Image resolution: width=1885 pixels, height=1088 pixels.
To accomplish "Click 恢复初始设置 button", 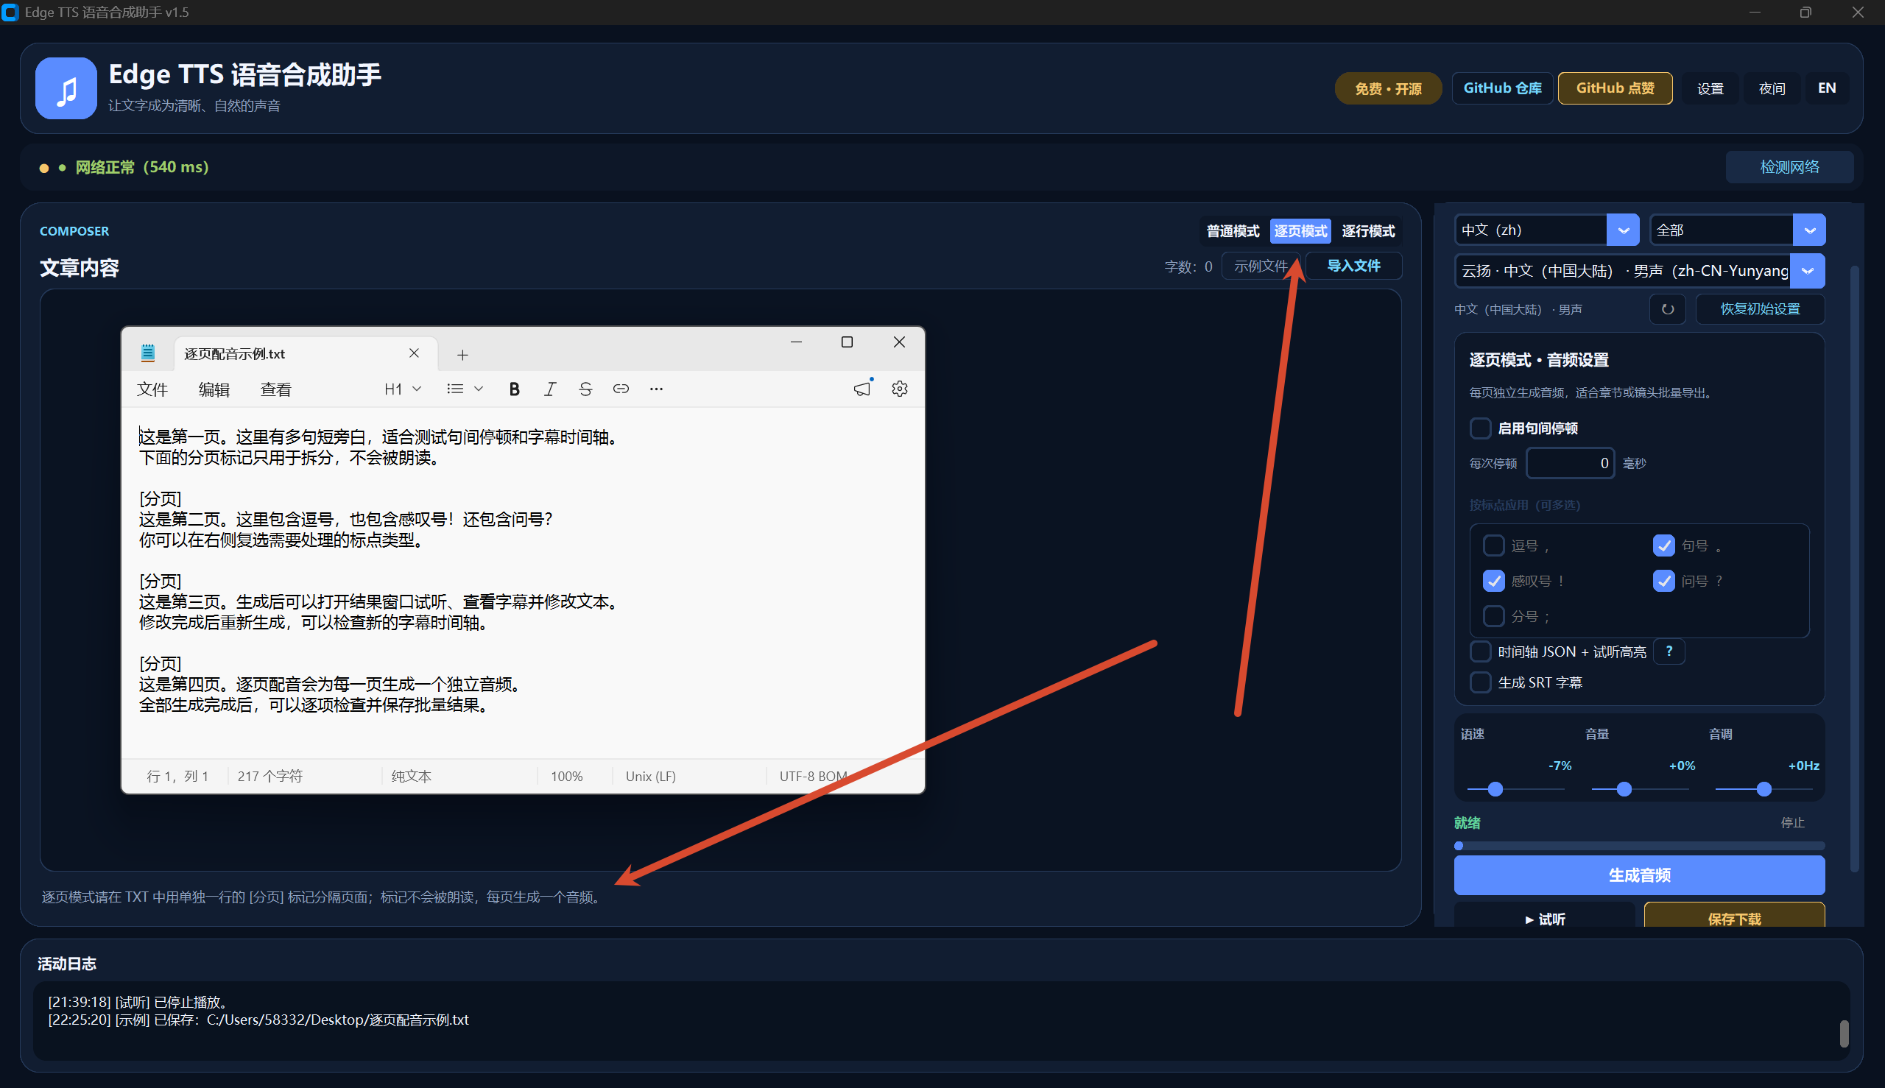I will 1760,309.
